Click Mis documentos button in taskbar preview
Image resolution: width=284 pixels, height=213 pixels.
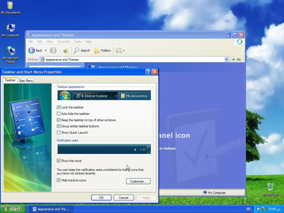point(135,96)
